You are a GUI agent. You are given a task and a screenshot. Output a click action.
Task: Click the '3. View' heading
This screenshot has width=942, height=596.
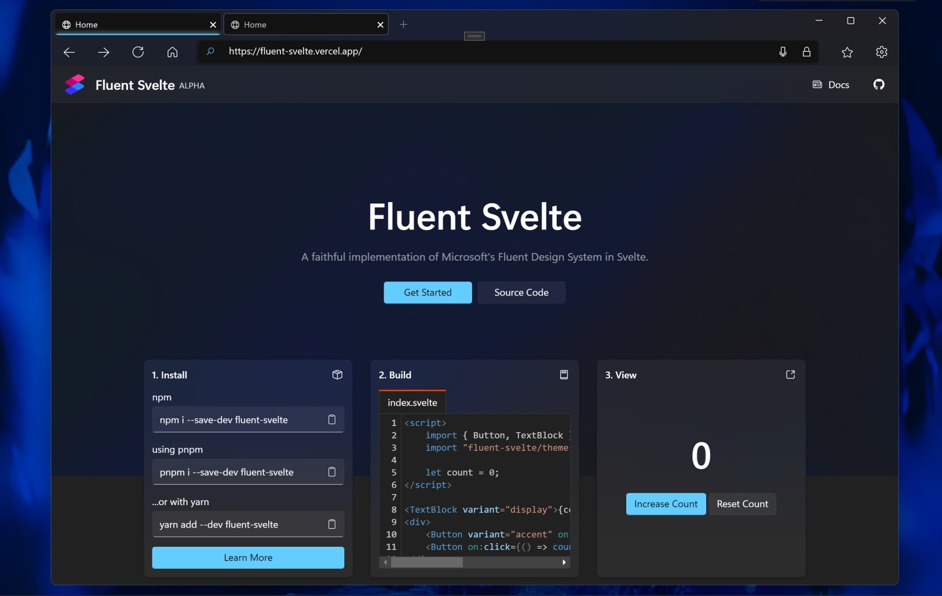(621, 375)
